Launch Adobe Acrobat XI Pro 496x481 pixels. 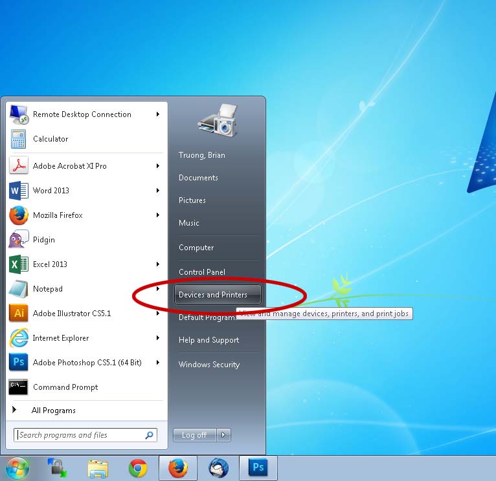(x=69, y=166)
